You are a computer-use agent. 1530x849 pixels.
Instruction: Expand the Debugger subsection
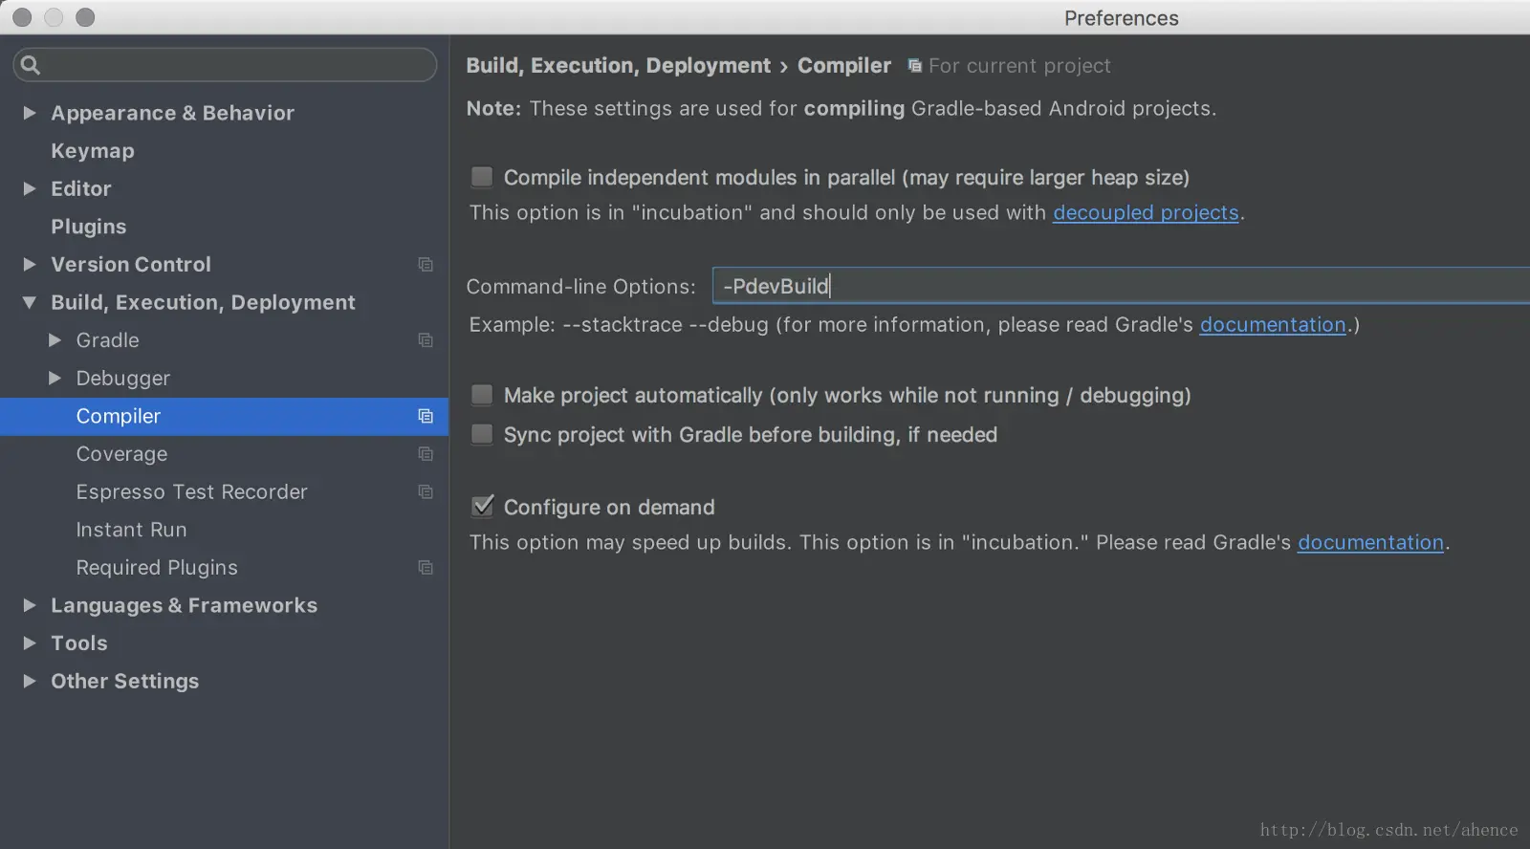click(x=55, y=378)
